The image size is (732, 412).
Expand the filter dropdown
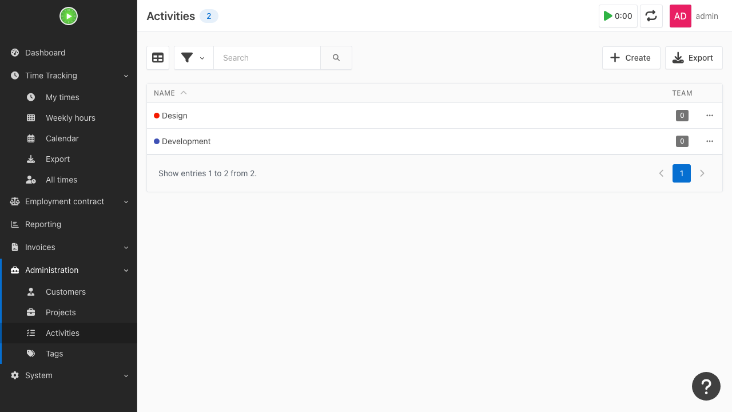[x=194, y=58]
